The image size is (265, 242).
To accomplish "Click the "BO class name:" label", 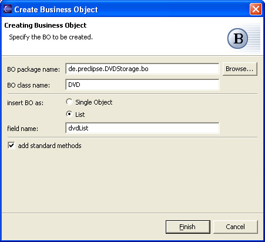I will (x=29, y=85).
